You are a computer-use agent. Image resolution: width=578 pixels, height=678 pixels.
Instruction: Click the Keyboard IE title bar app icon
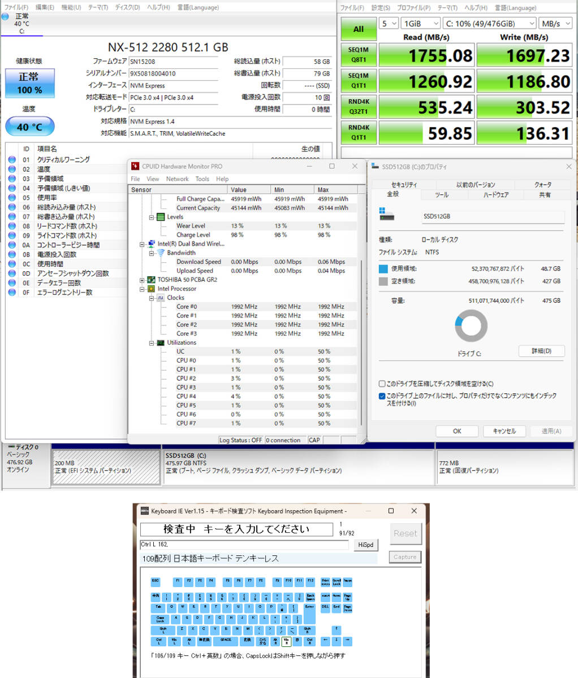[145, 511]
